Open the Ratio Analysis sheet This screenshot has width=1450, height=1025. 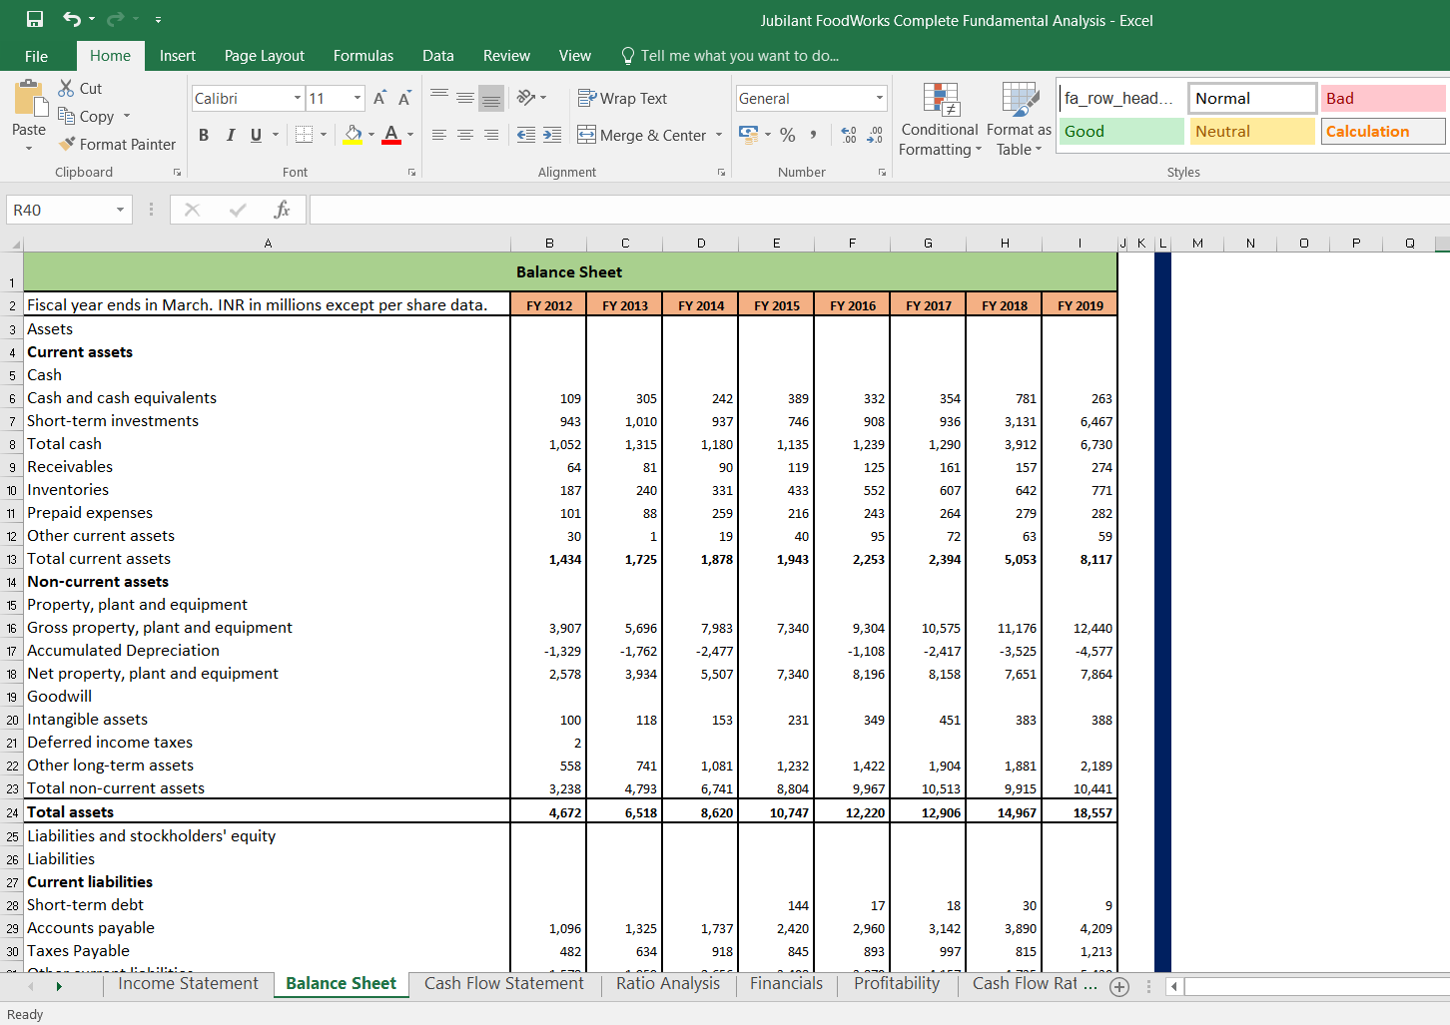click(x=668, y=984)
